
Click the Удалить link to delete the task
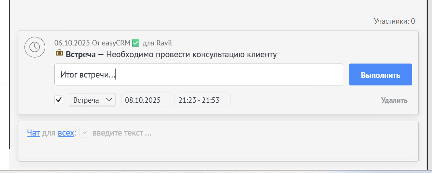click(394, 100)
